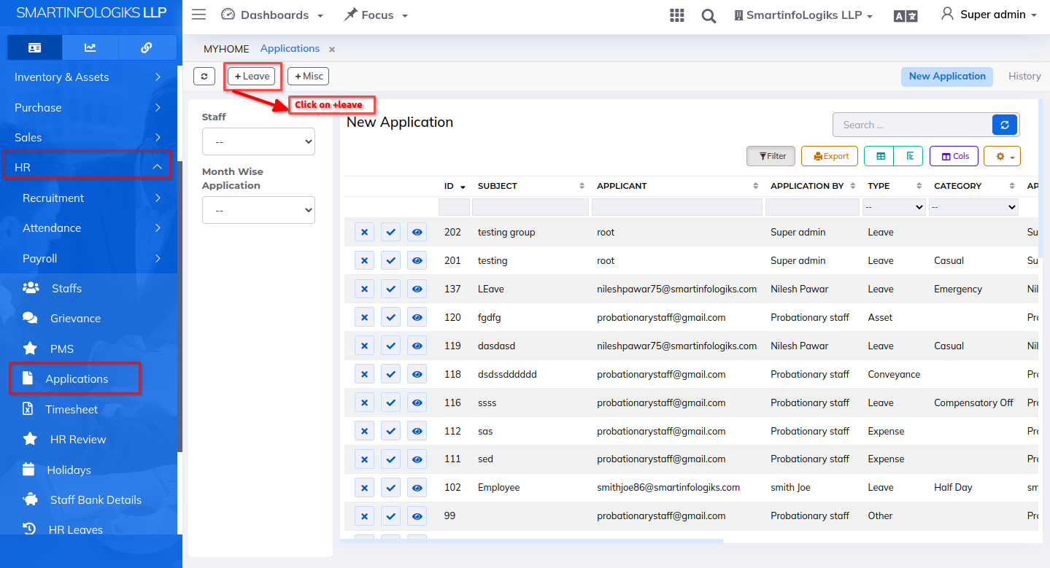This screenshot has width=1050, height=568.
Task: Click the Export button
Action: click(x=830, y=156)
